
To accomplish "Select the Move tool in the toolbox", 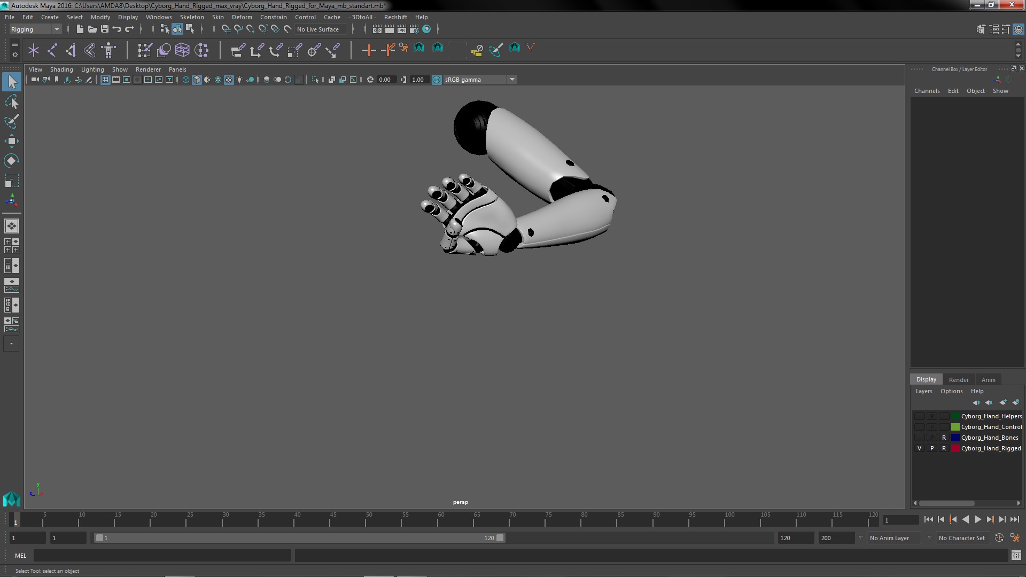I will coord(11,141).
